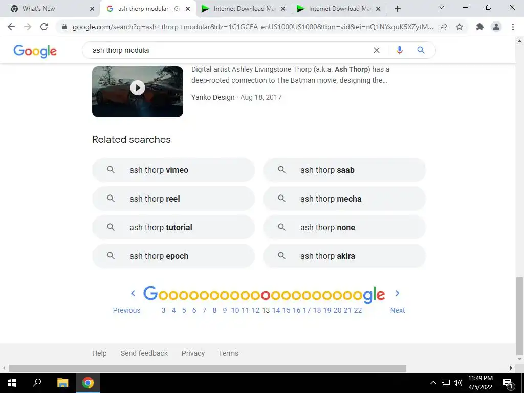Close the first Internet Download Manager tab
The height and width of the screenshot is (393, 524).
pyautogui.click(x=283, y=9)
